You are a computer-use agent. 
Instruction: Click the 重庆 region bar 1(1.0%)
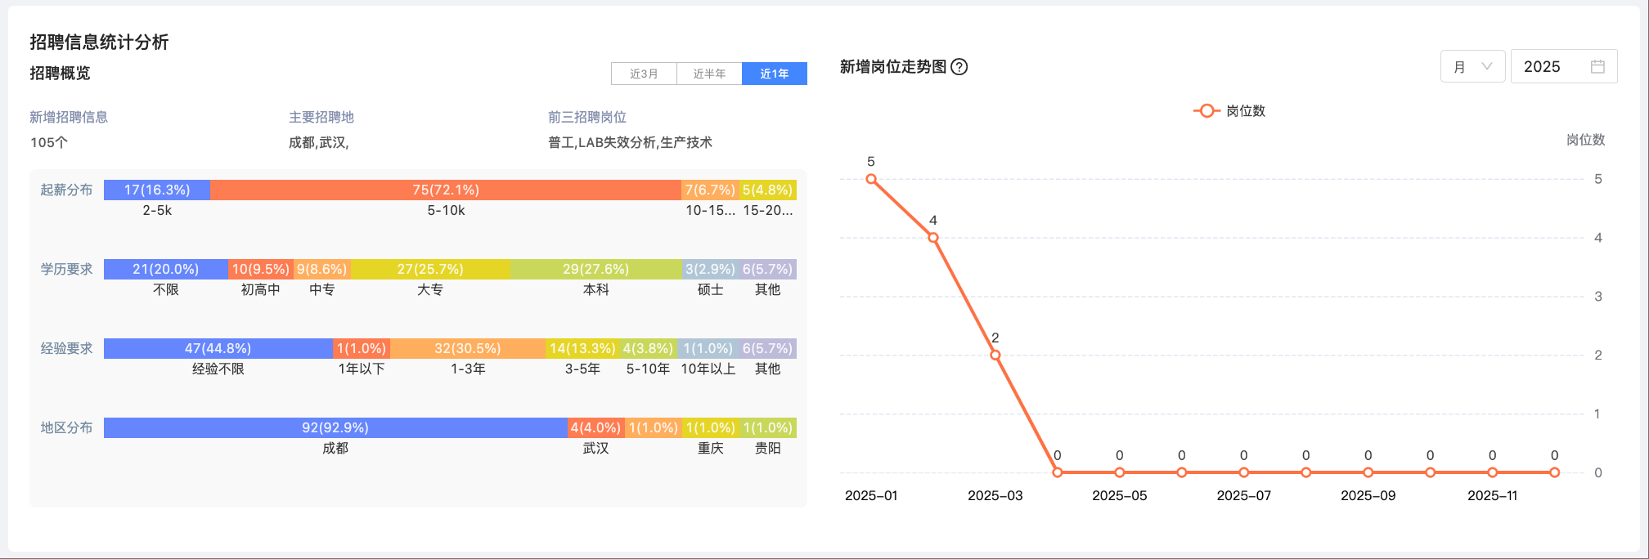tap(710, 427)
